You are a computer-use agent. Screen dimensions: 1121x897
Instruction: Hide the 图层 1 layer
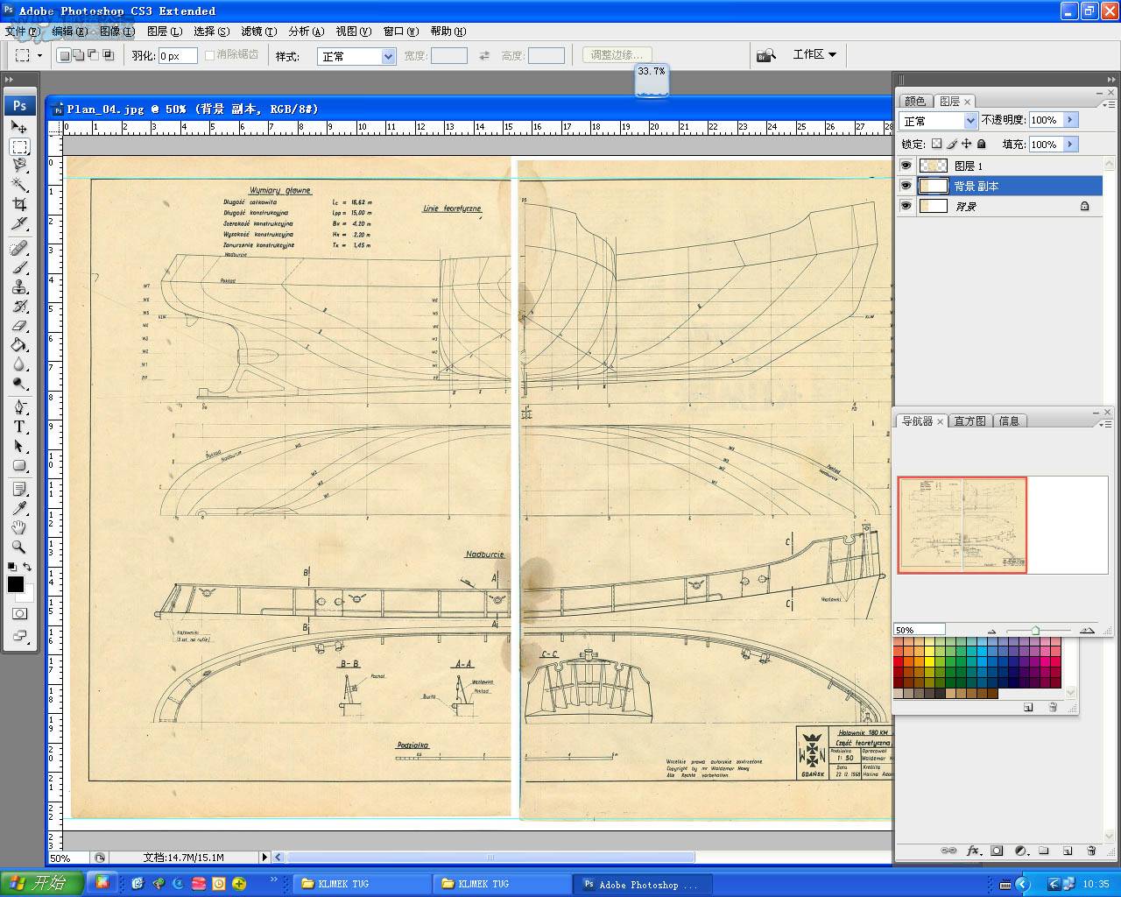tap(906, 166)
